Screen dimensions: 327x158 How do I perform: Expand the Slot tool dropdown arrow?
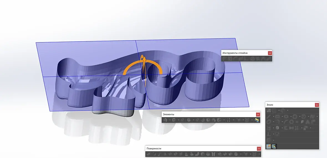pos(291,116)
